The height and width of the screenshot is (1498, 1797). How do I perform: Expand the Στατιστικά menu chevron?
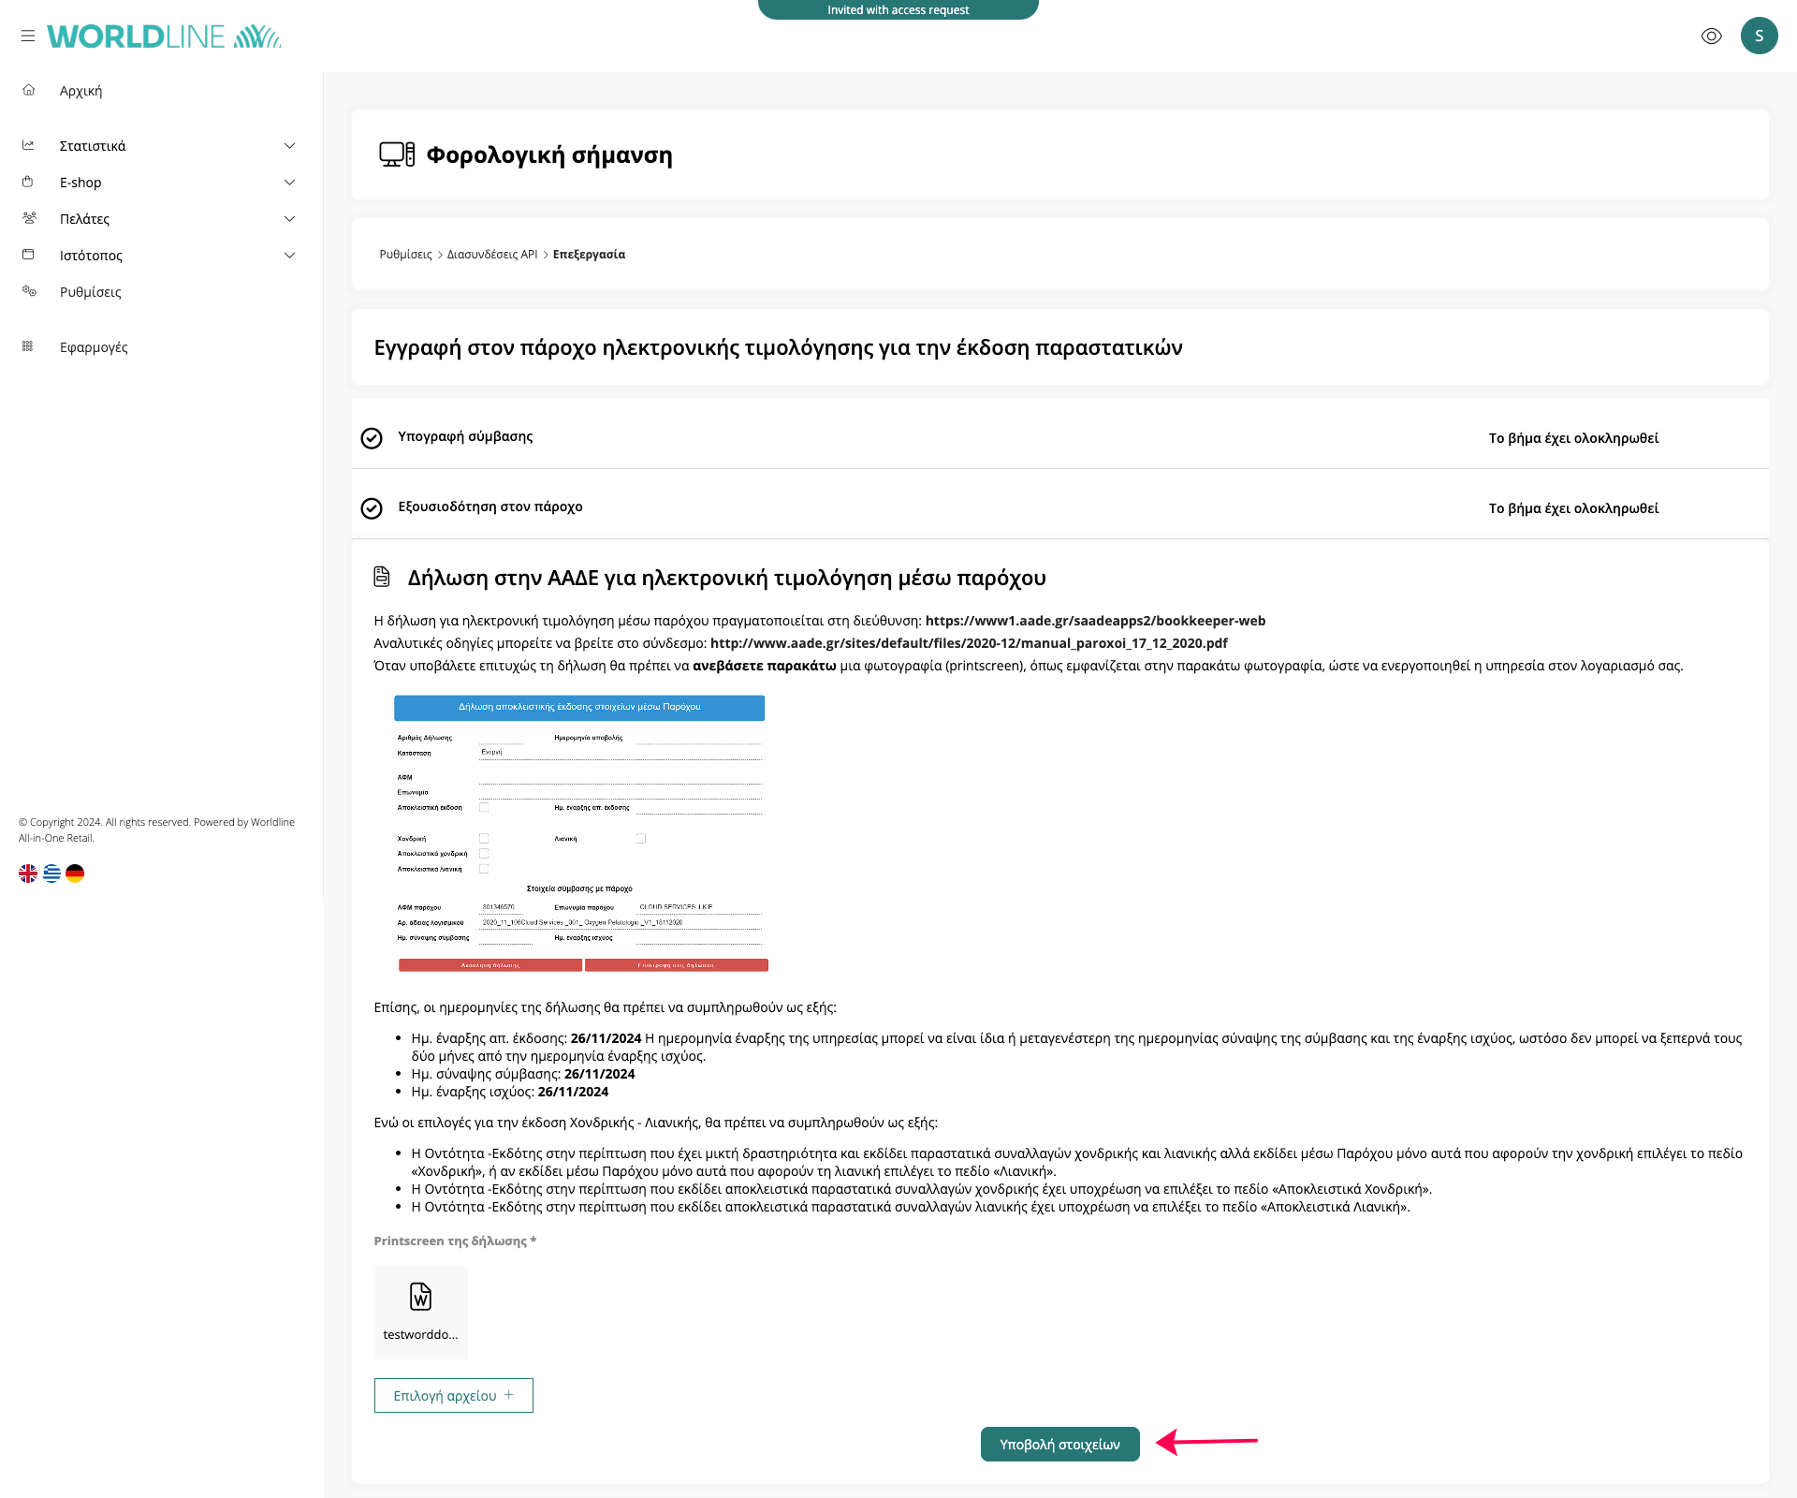(289, 146)
